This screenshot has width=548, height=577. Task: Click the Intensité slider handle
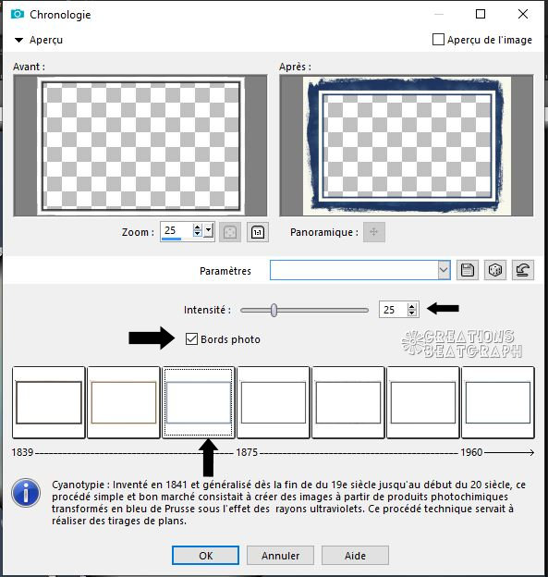tap(274, 310)
